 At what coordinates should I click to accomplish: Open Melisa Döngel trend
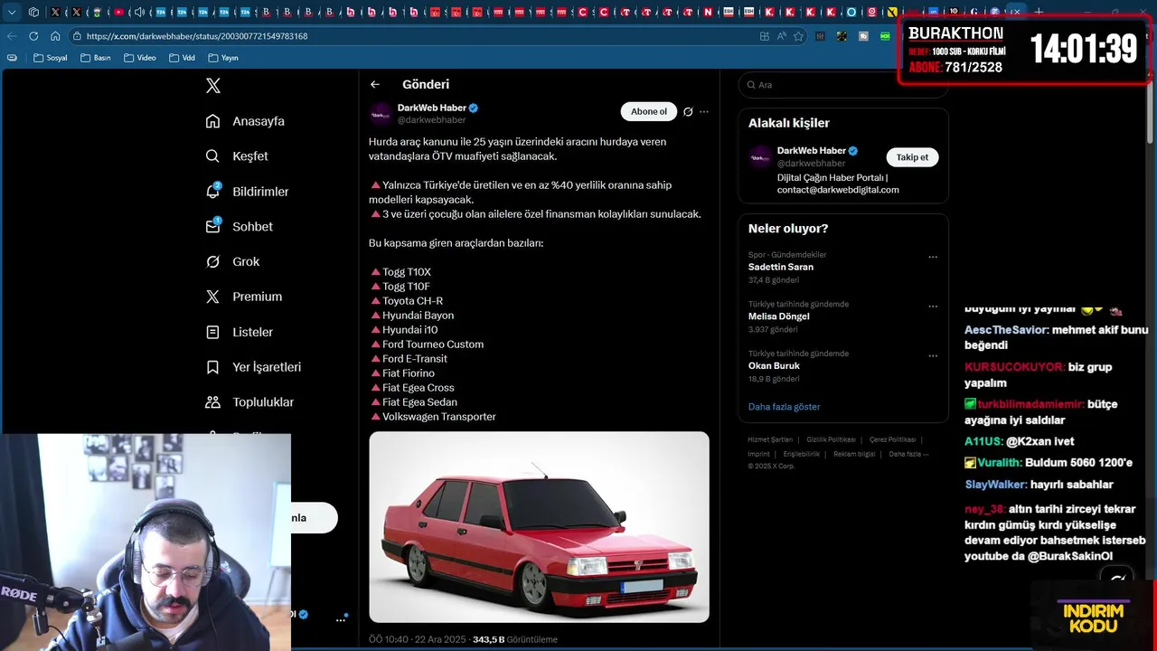pos(779,316)
